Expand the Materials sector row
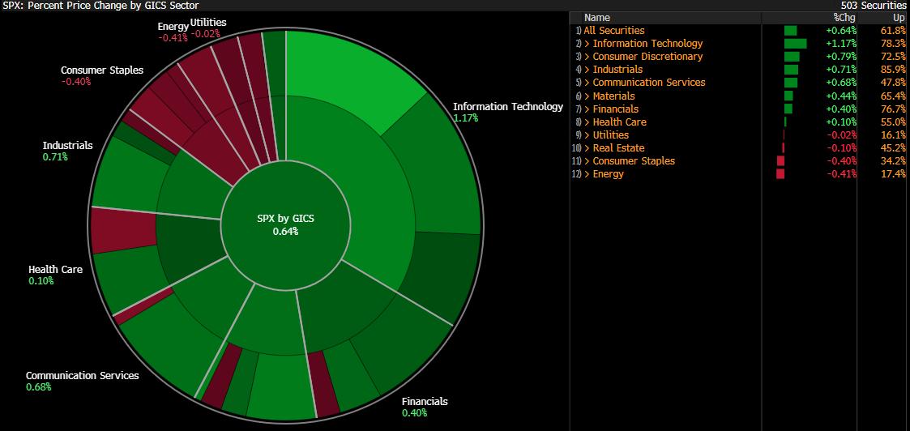 coord(587,96)
